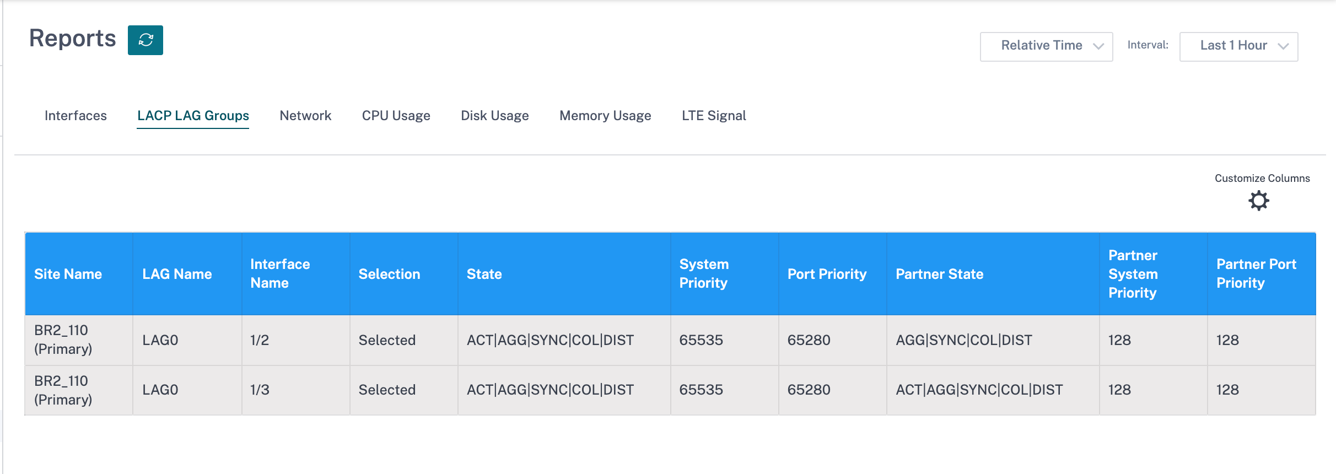Click the Port Priority column header
The height and width of the screenshot is (474, 1336).
(832, 274)
